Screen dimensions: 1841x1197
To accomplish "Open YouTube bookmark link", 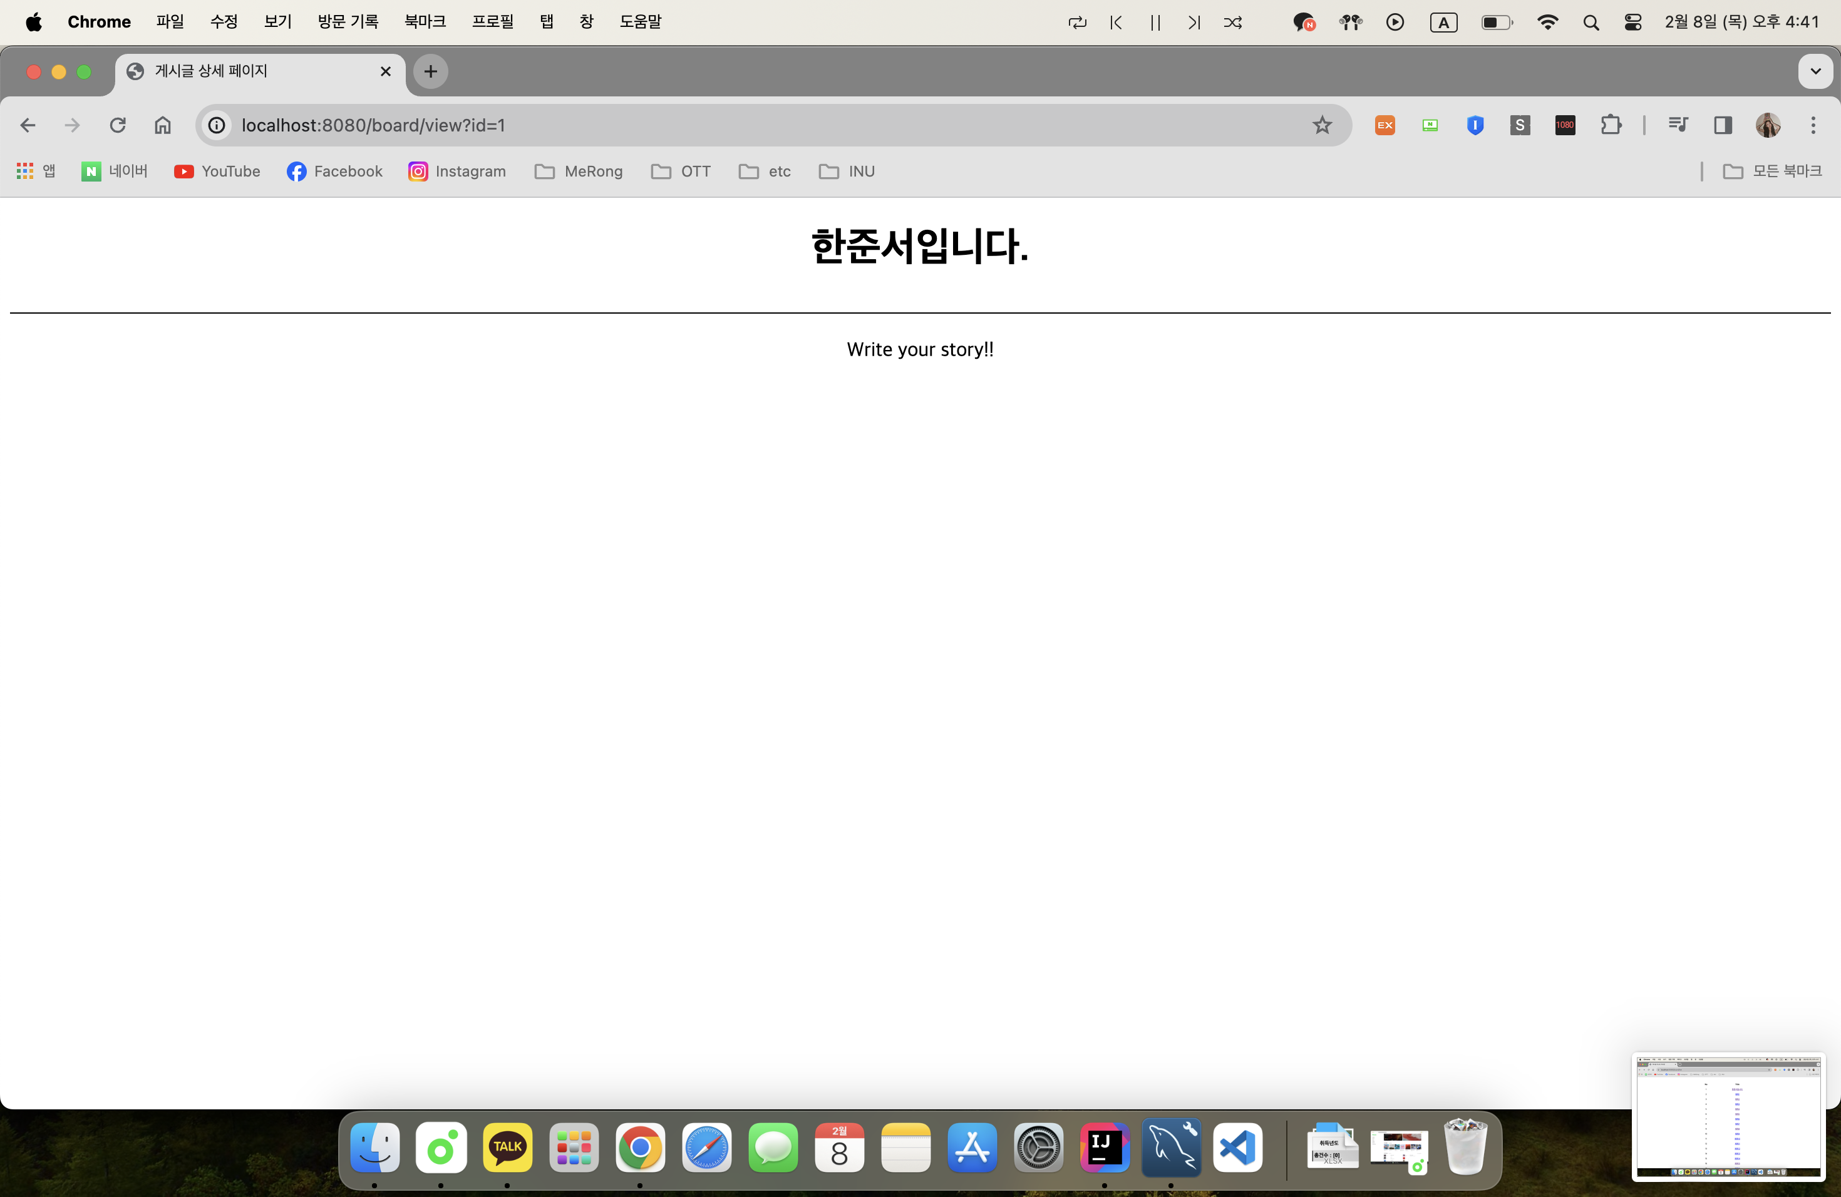I will pos(217,172).
